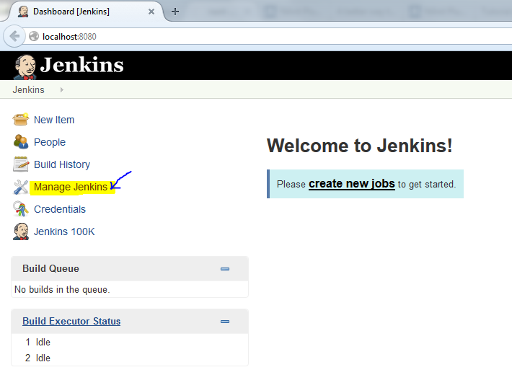This screenshot has height=375, width=512.
Task: Open a new browser tab with plus
Action: pyautogui.click(x=175, y=12)
